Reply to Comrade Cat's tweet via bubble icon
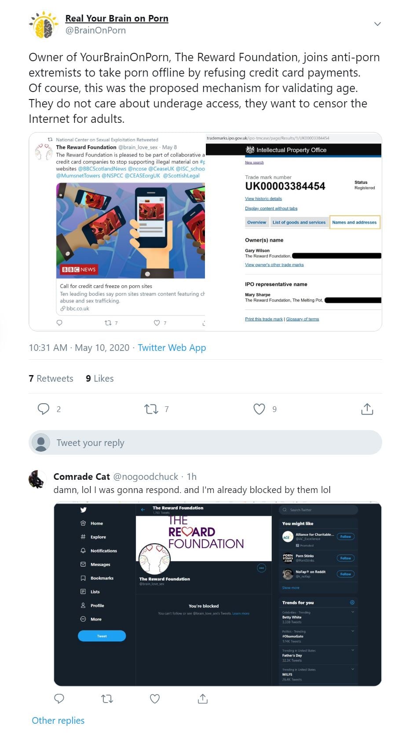The width and height of the screenshot is (402, 740). [x=59, y=698]
